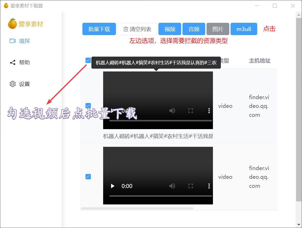This screenshot has width=302, height=228.
Task: Click the gear icon beside 设置
Action: coord(13,84)
